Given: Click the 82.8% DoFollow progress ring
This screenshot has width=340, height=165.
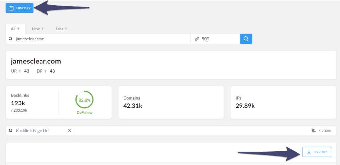Looking at the screenshot, I should (84, 100).
